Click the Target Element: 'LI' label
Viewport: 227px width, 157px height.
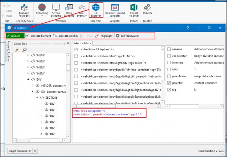tap(20, 151)
